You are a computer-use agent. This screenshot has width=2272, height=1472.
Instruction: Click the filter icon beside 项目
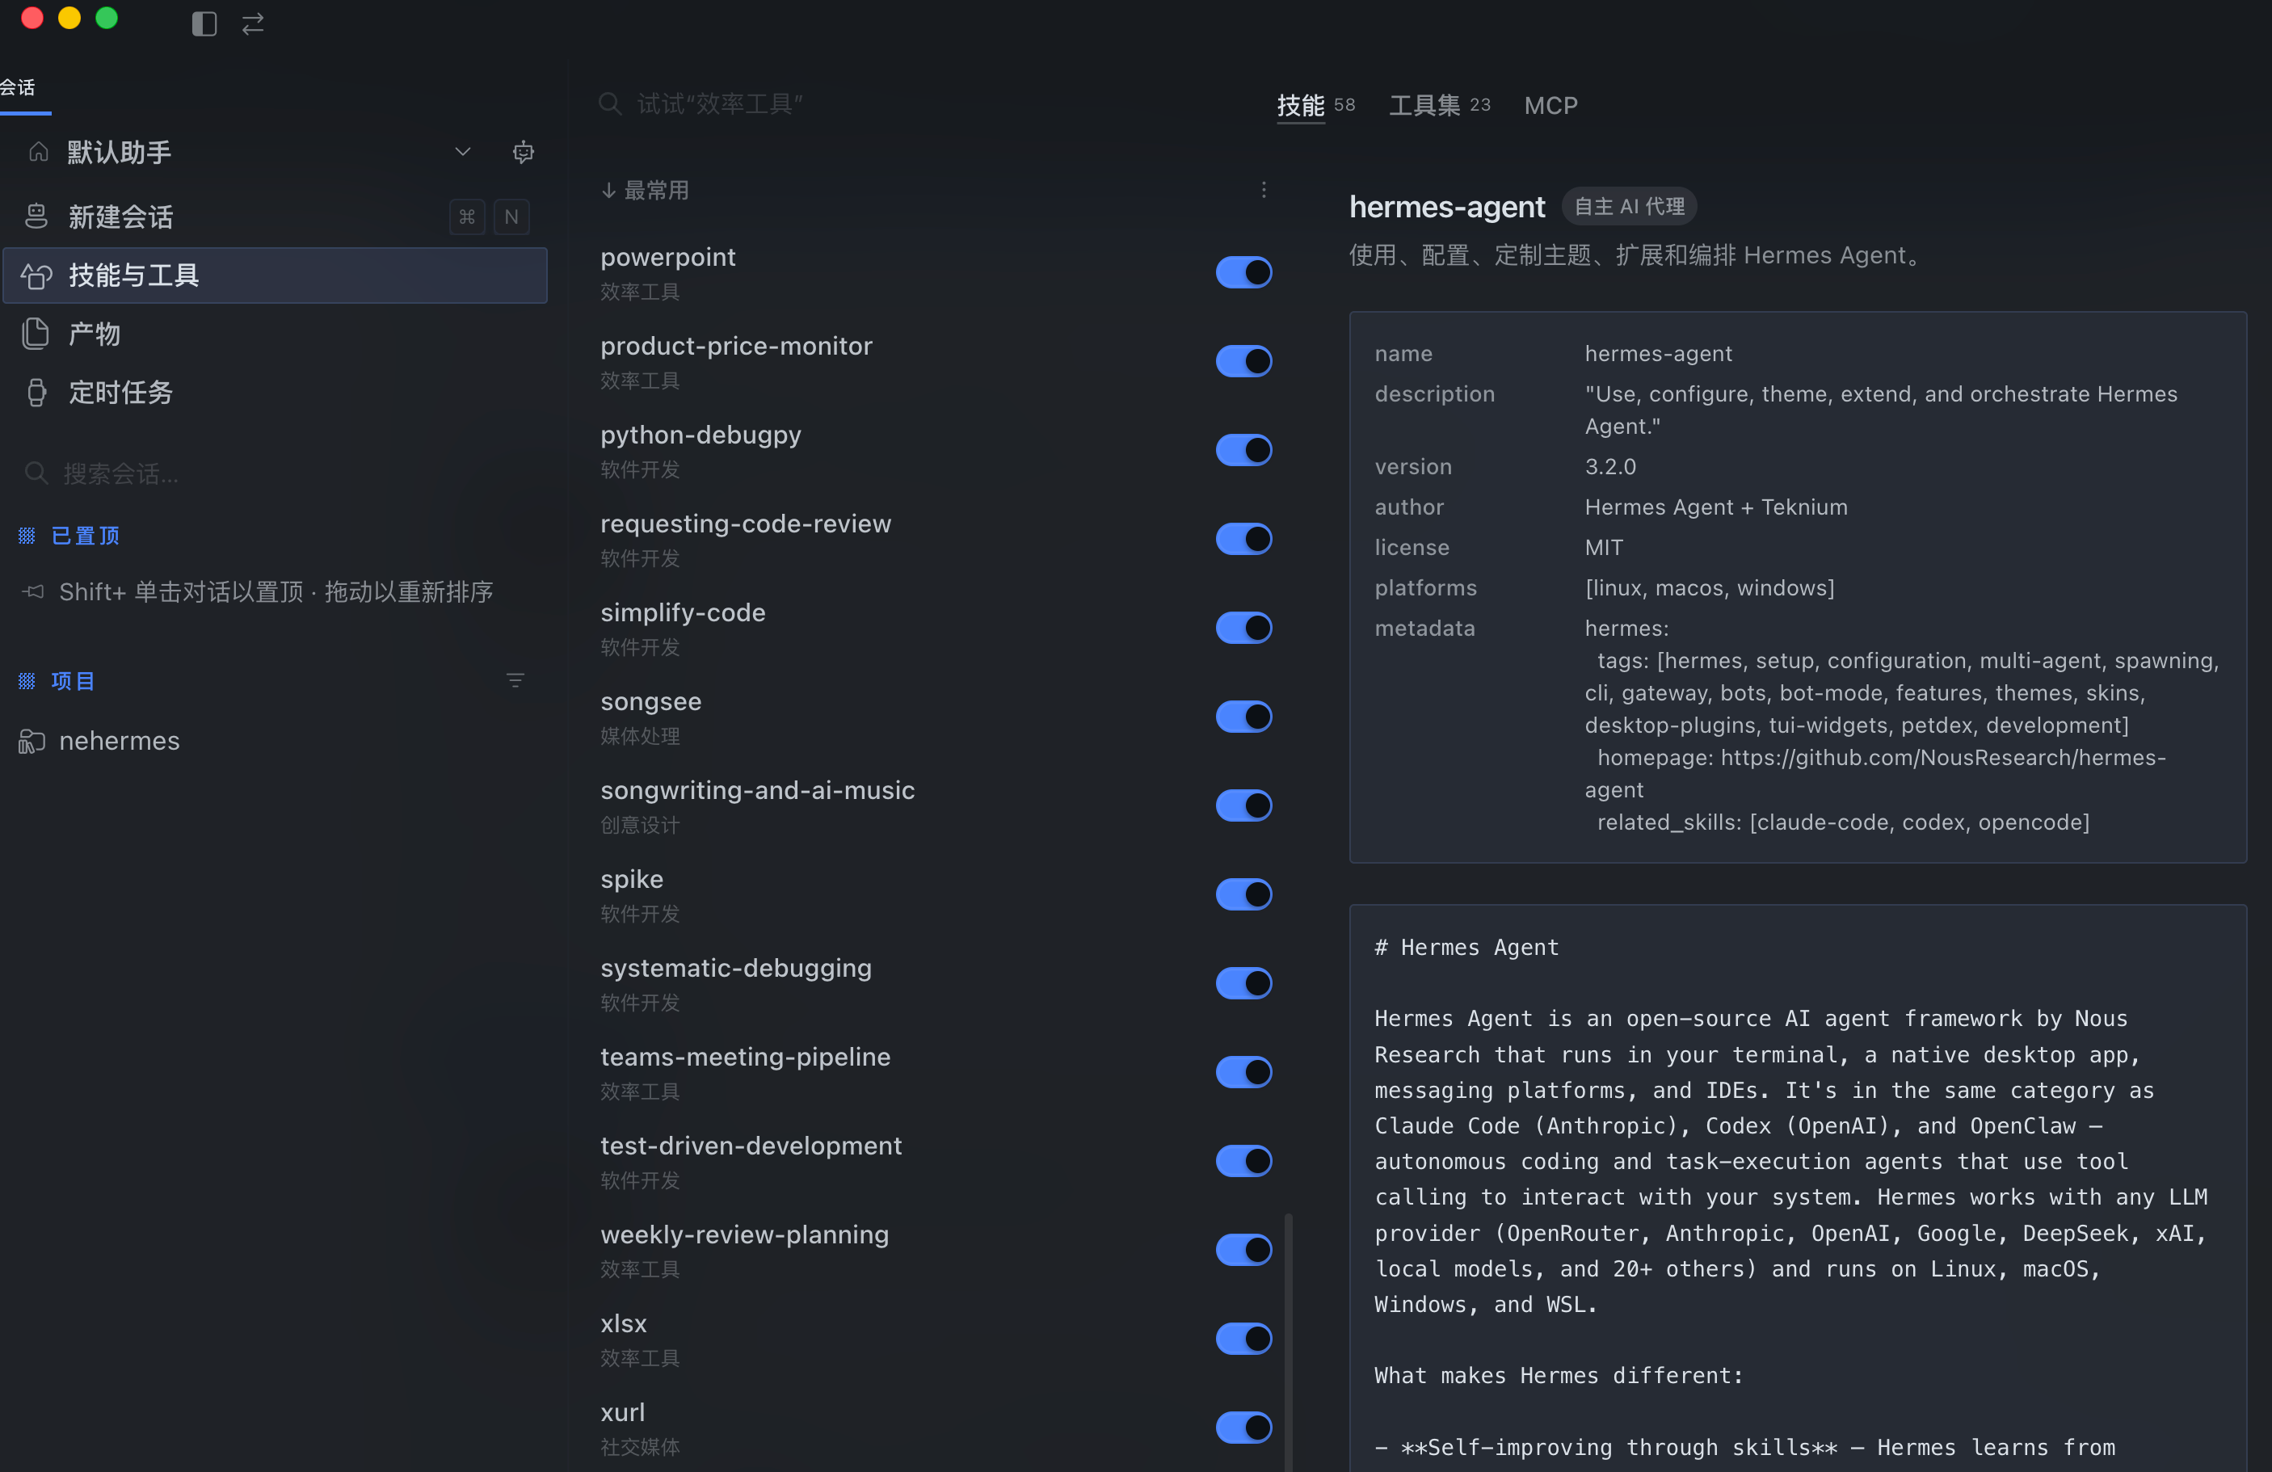[x=515, y=680]
